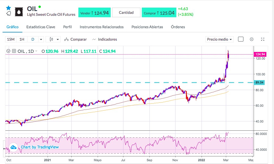Open the Comparar compare tool
Screen dimensions: 274x164
point(75,40)
